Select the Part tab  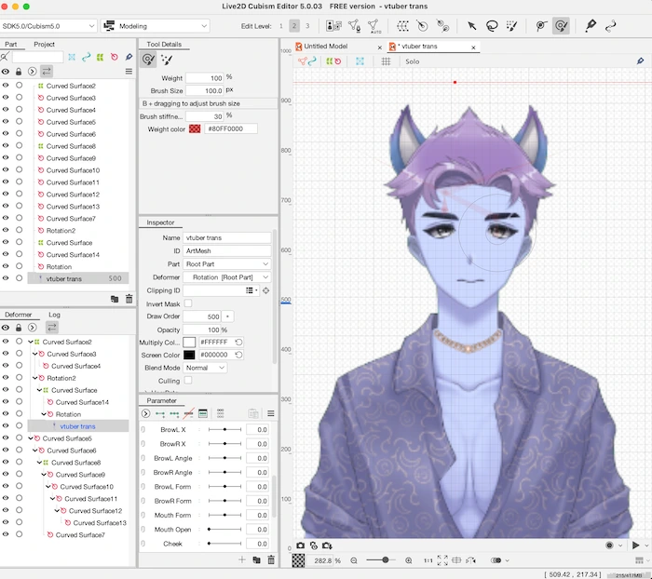11,44
